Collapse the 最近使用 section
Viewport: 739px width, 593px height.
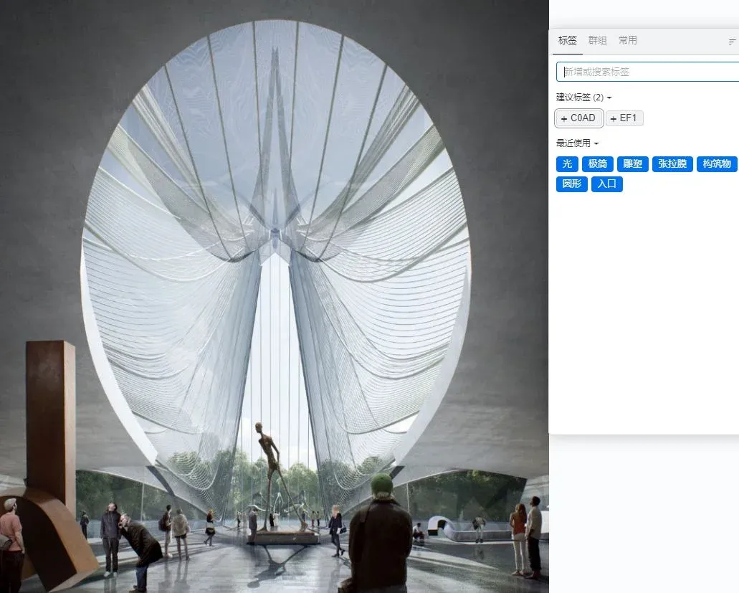click(x=577, y=143)
